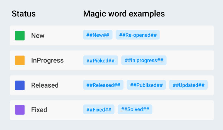Image resolution: width=223 pixels, height=130 pixels.
Task: Click the purple Fixed status swatch
Action: [20, 110]
